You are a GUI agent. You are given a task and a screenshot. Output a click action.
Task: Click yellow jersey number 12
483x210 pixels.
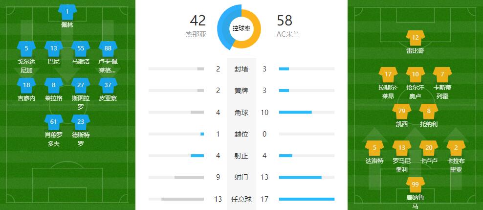pos(415,38)
